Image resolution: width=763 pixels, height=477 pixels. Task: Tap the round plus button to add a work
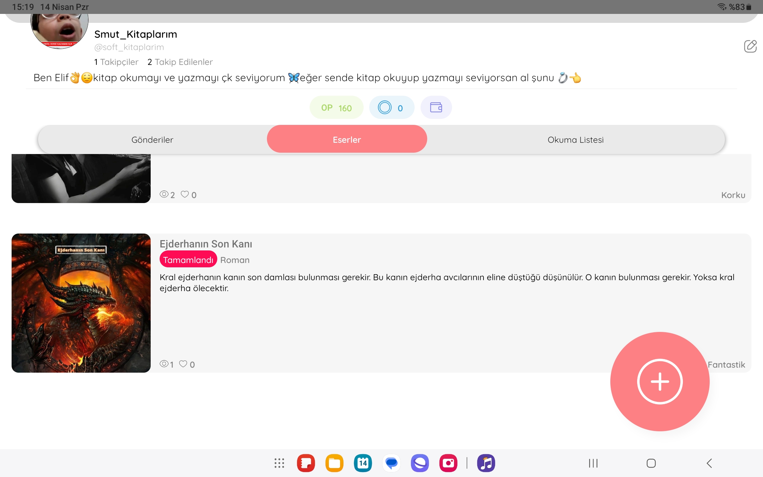[x=660, y=381]
